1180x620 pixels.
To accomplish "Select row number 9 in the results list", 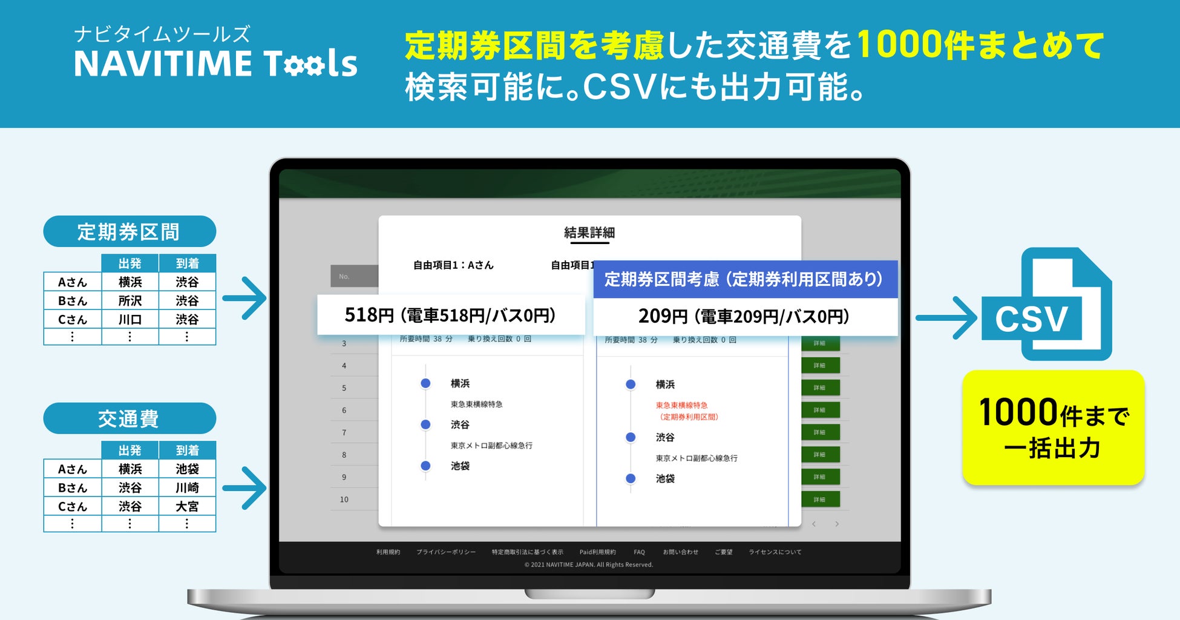I will pos(344,477).
